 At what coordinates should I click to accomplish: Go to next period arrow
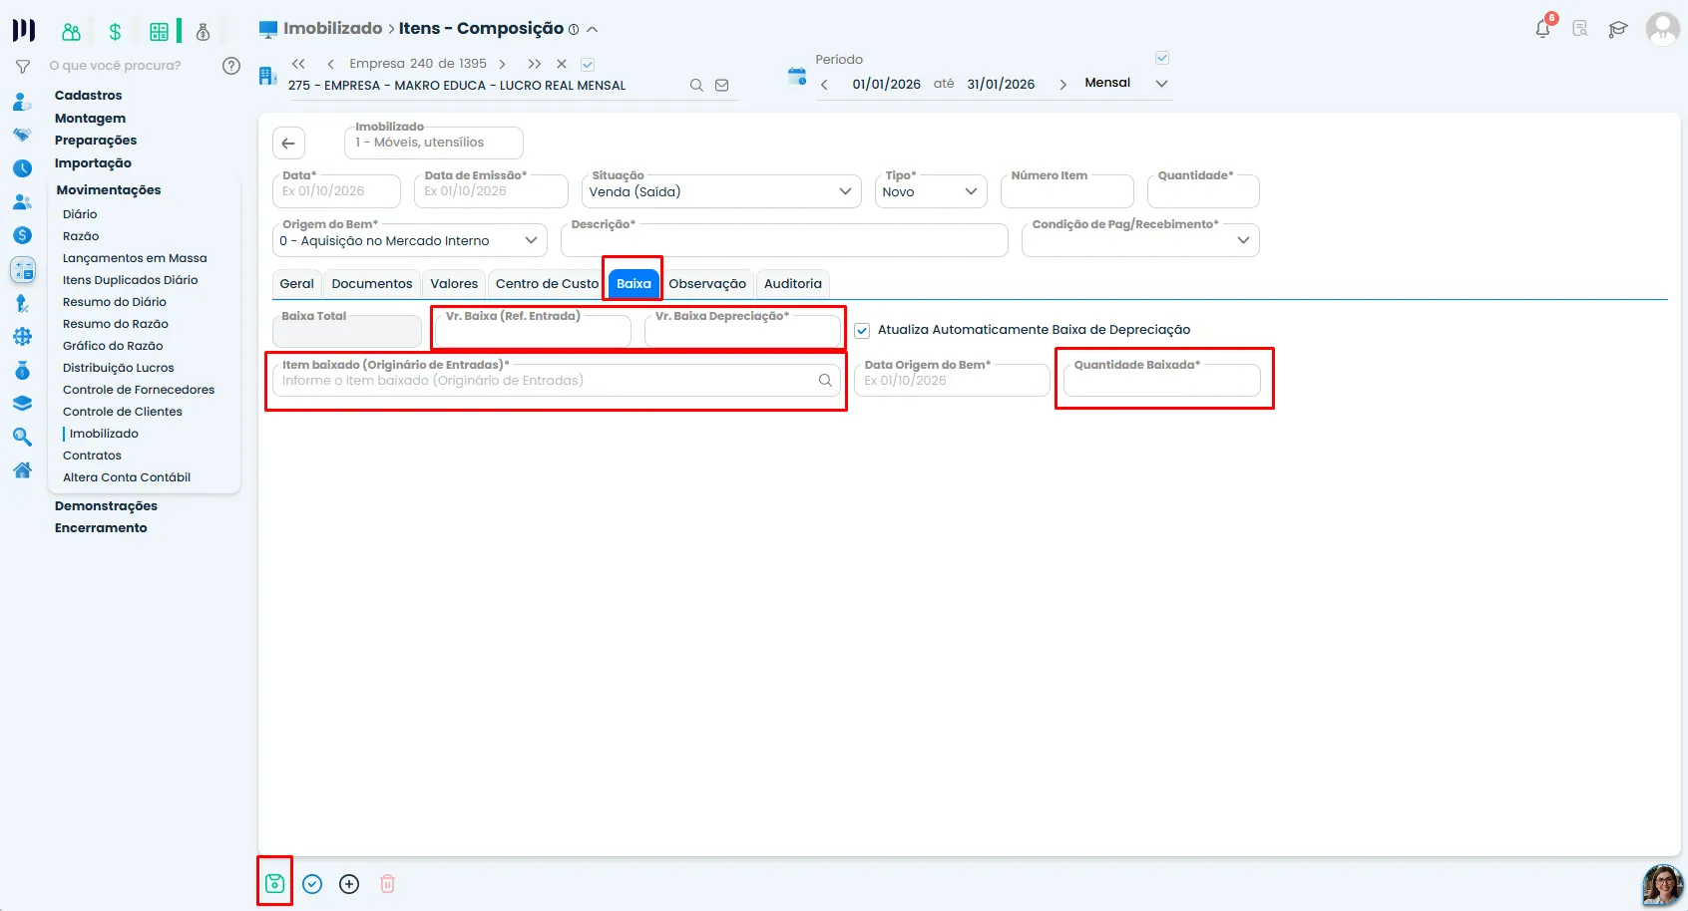pos(1062,85)
